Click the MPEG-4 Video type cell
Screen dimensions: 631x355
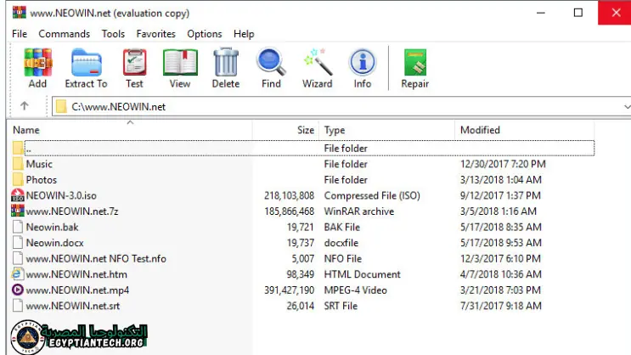[355, 290]
